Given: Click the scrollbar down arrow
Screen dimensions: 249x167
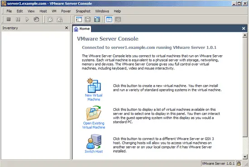Looking at the screenshot, I should (x=245, y=157).
